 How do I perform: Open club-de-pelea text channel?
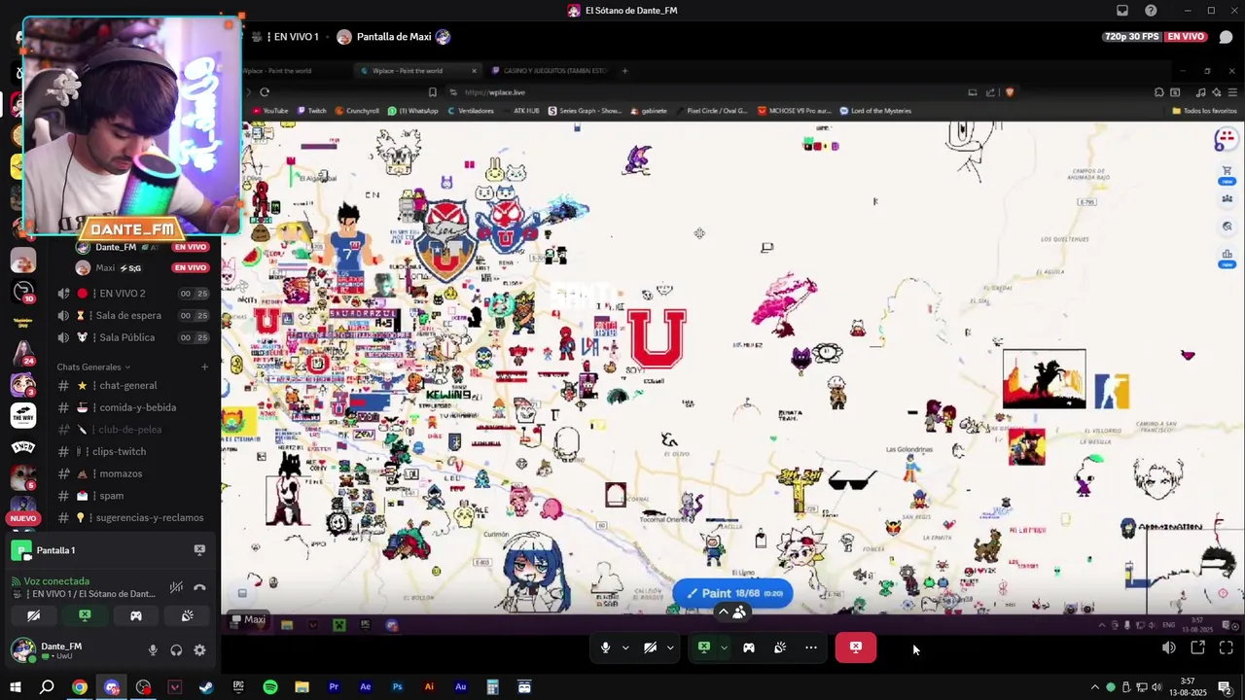tap(130, 430)
